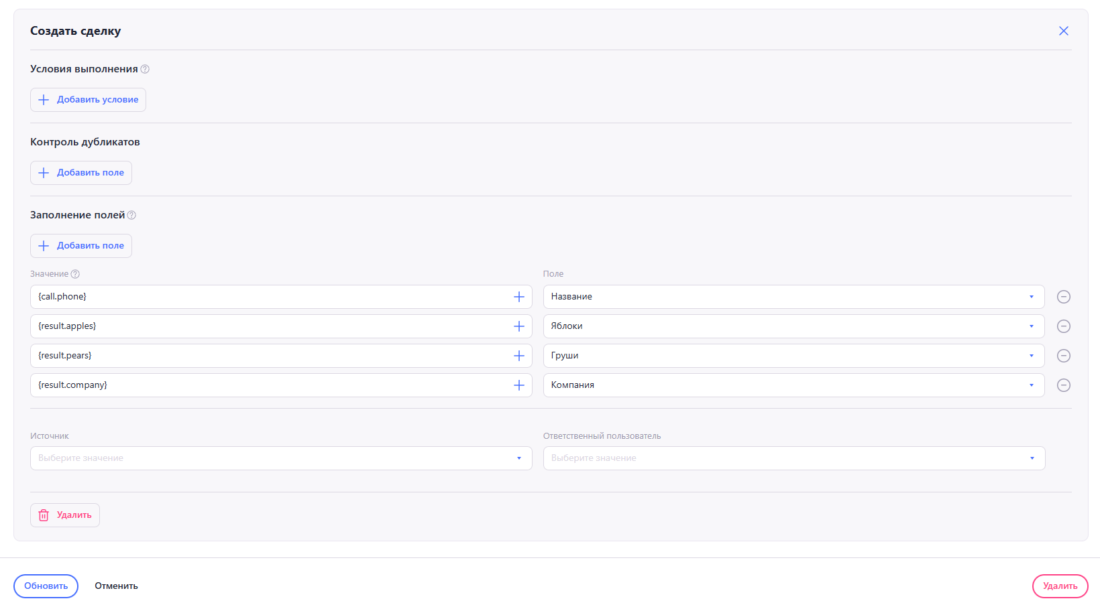
Task: Remove the Яблоки field row
Action: point(1063,326)
